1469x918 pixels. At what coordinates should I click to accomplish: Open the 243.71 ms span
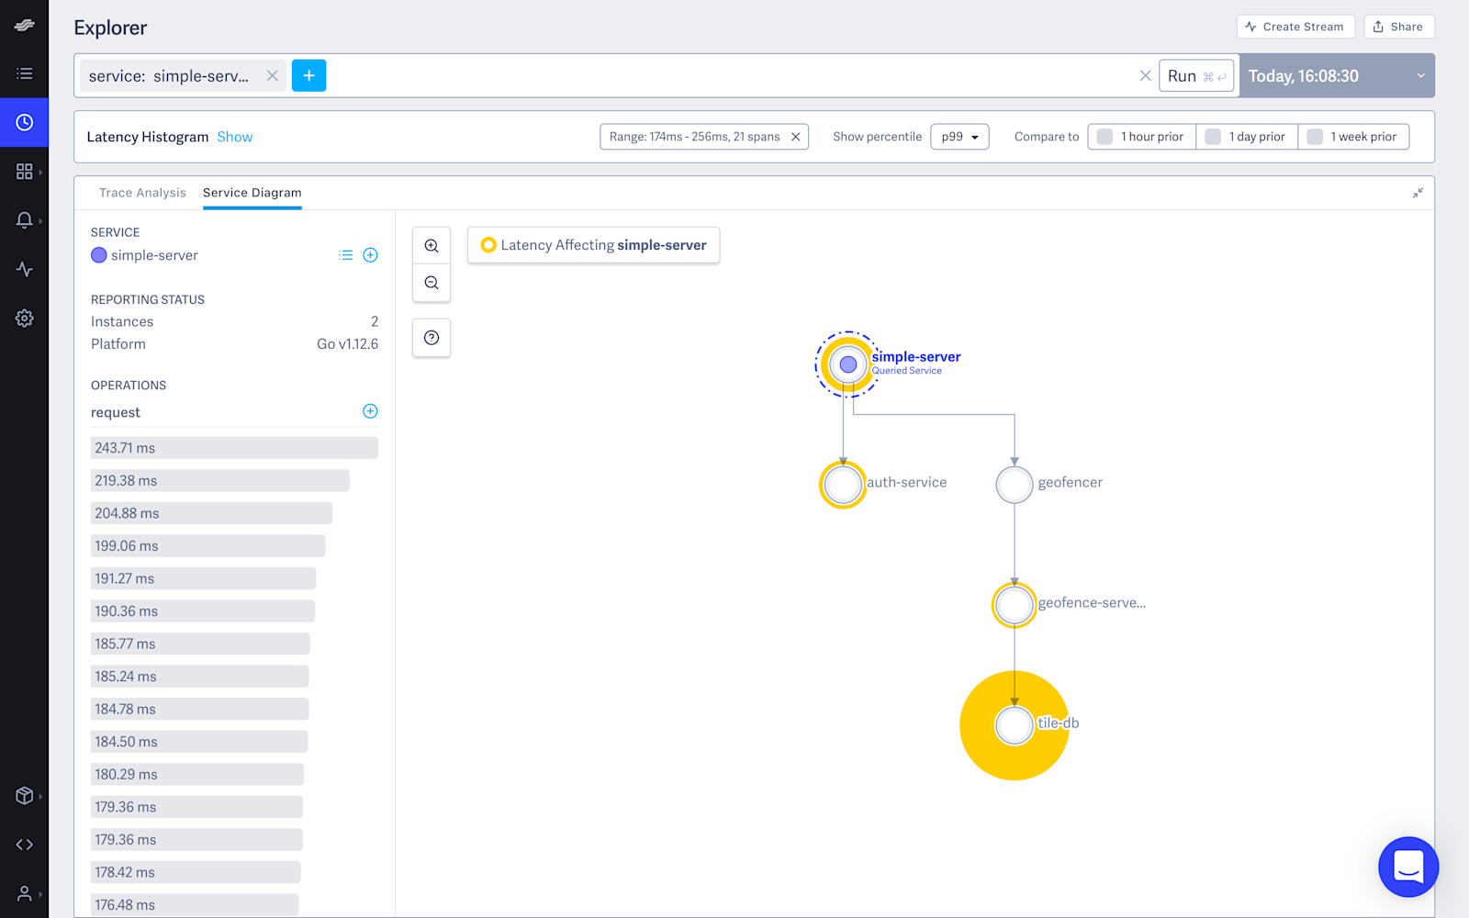point(234,448)
